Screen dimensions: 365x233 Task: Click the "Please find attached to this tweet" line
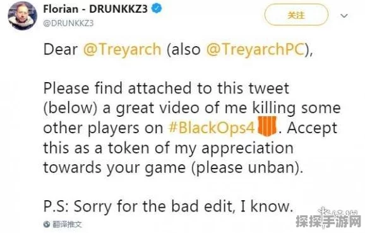(x=166, y=88)
